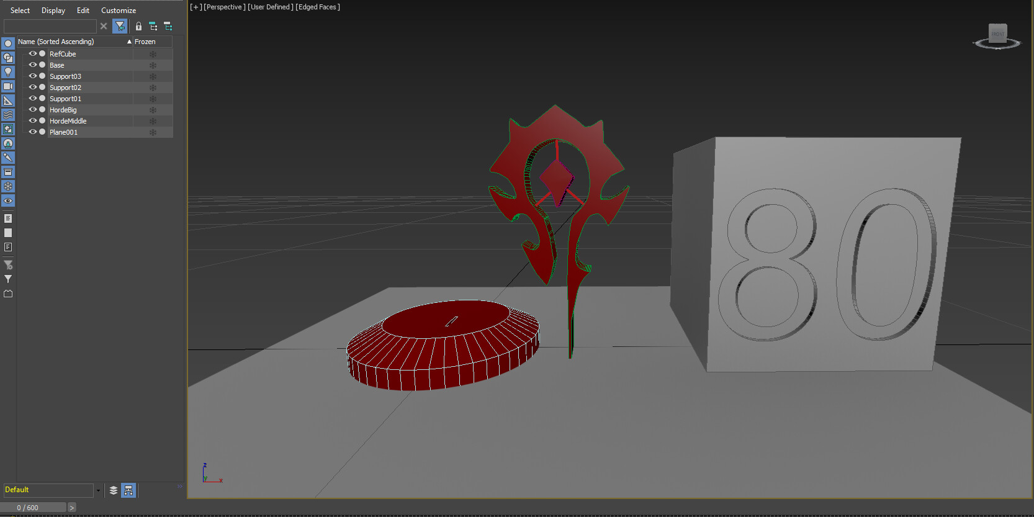The height and width of the screenshot is (517, 1034).
Task: Freeze HordeMiddle via its snowflake cell
Action: pyautogui.click(x=153, y=121)
